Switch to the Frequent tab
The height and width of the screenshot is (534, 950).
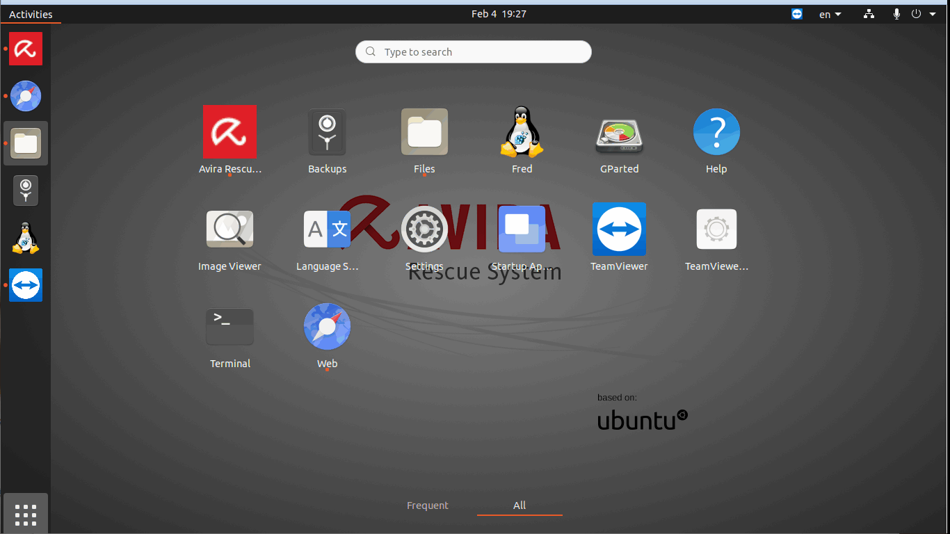click(x=428, y=505)
